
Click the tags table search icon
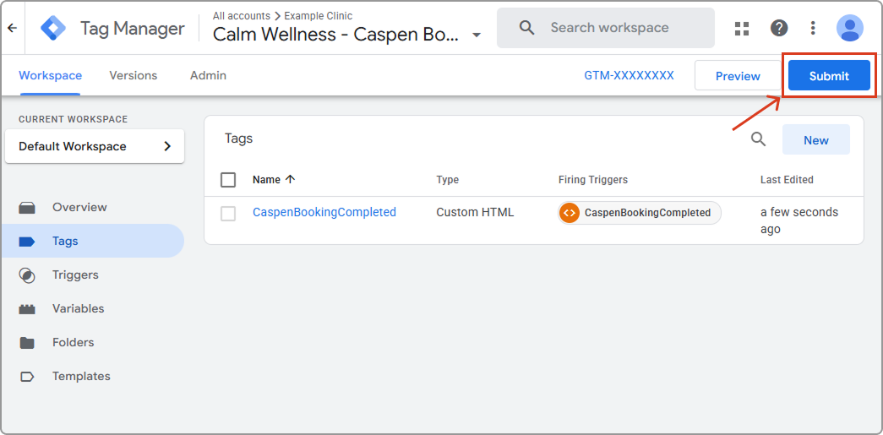point(758,139)
